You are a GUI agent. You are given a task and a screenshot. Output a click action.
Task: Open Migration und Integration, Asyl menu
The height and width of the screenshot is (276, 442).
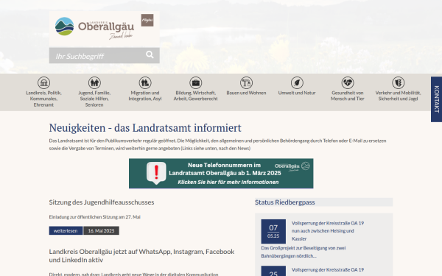click(145, 96)
